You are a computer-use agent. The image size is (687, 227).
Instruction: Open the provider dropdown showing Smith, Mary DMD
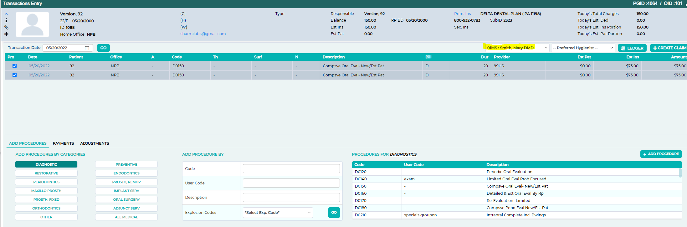(x=517, y=48)
